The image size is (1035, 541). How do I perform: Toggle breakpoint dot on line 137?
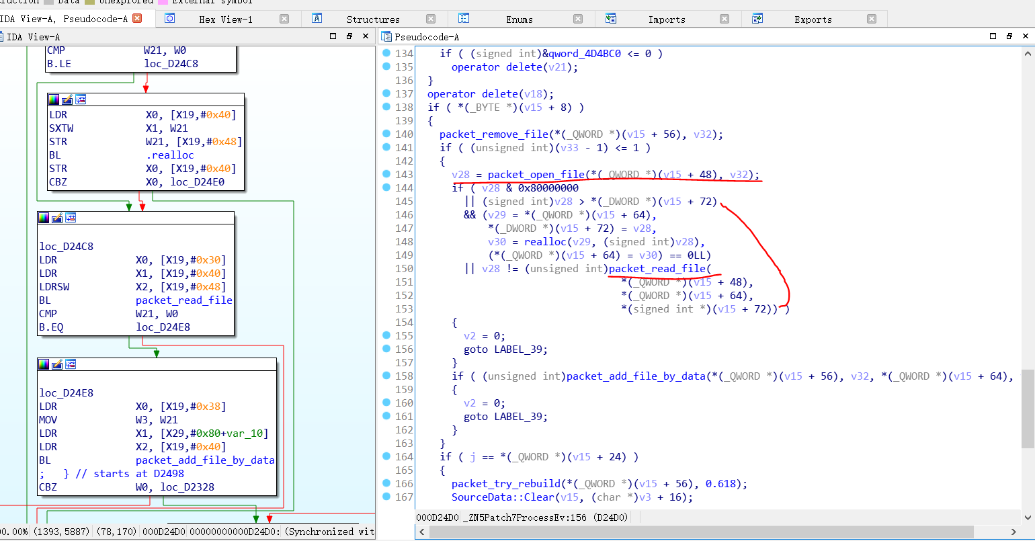coord(386,93)
